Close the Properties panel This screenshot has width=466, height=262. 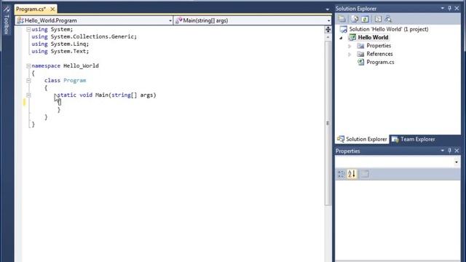point(457,151)
